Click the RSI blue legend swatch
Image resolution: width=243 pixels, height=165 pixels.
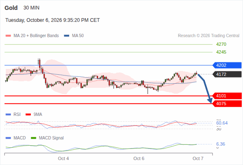coord(8,115)
